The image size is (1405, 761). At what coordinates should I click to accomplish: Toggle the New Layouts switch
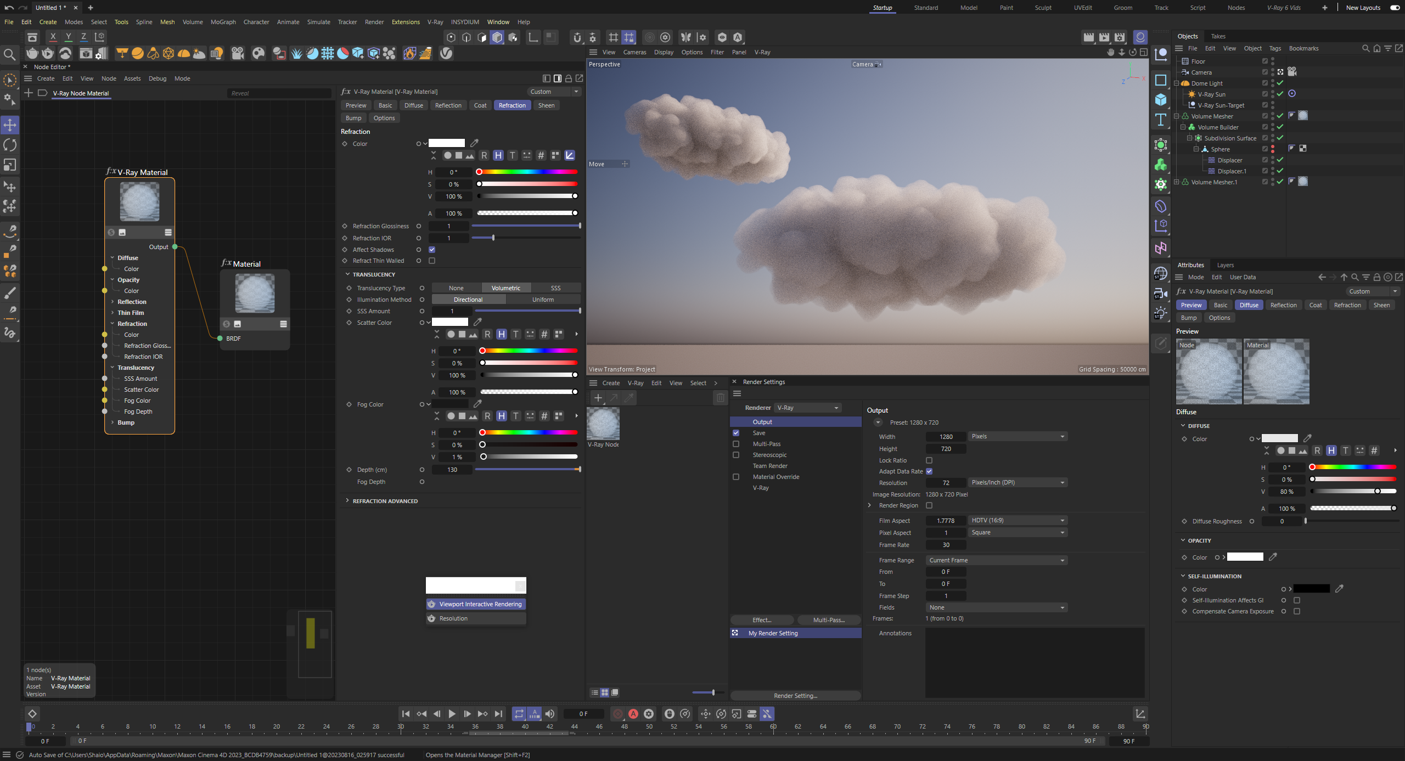[1395, 8]
